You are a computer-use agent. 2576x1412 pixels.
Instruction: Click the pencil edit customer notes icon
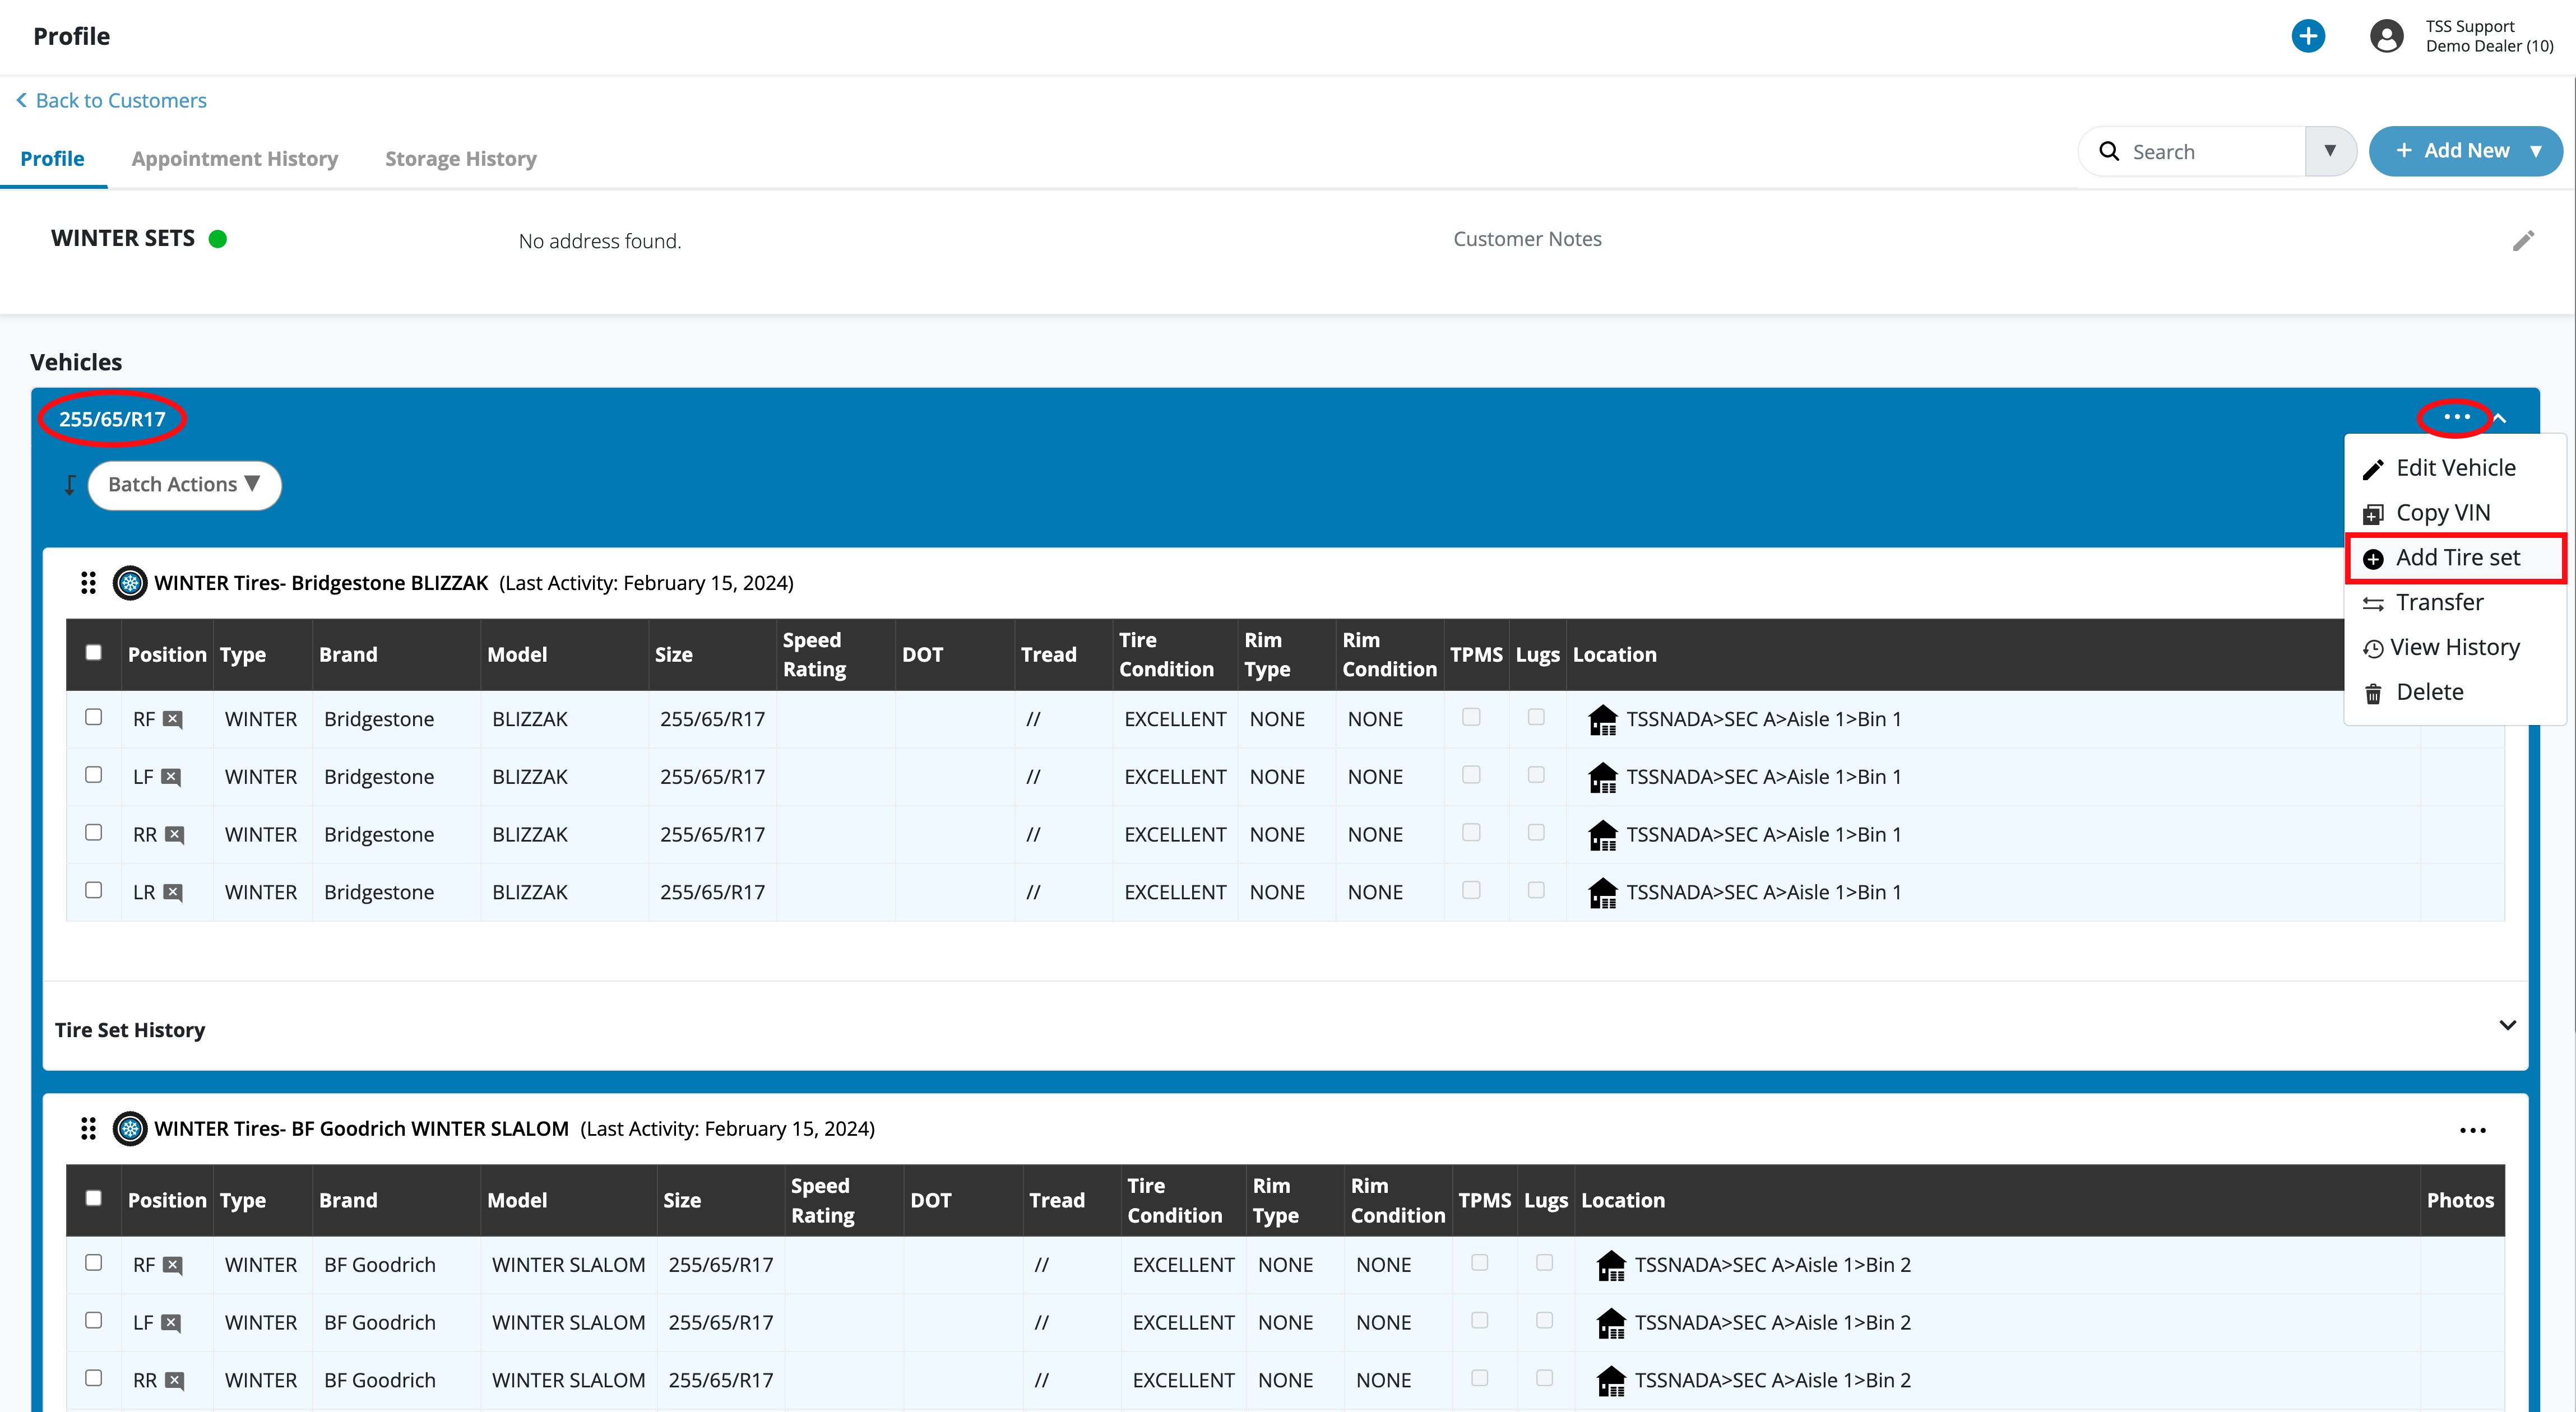[2523, 241]
